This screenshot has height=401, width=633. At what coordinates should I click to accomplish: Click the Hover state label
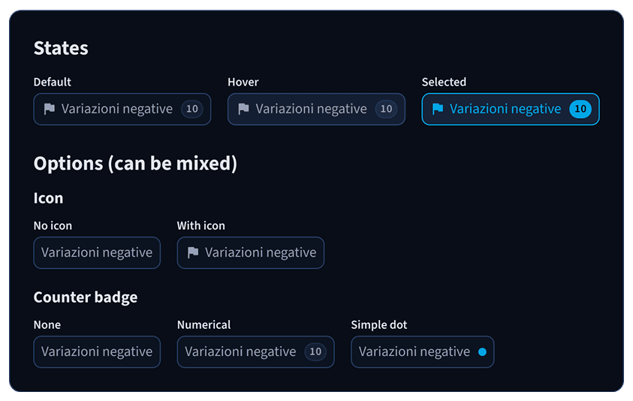tap(243, 82)
